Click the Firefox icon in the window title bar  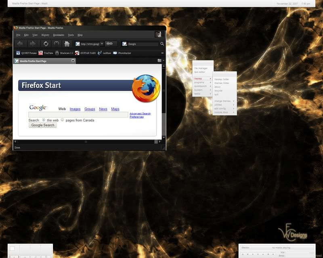click(16, 28)
